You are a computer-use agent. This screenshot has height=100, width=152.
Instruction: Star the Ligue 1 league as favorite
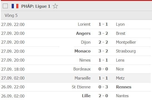[x=55, y=6]
